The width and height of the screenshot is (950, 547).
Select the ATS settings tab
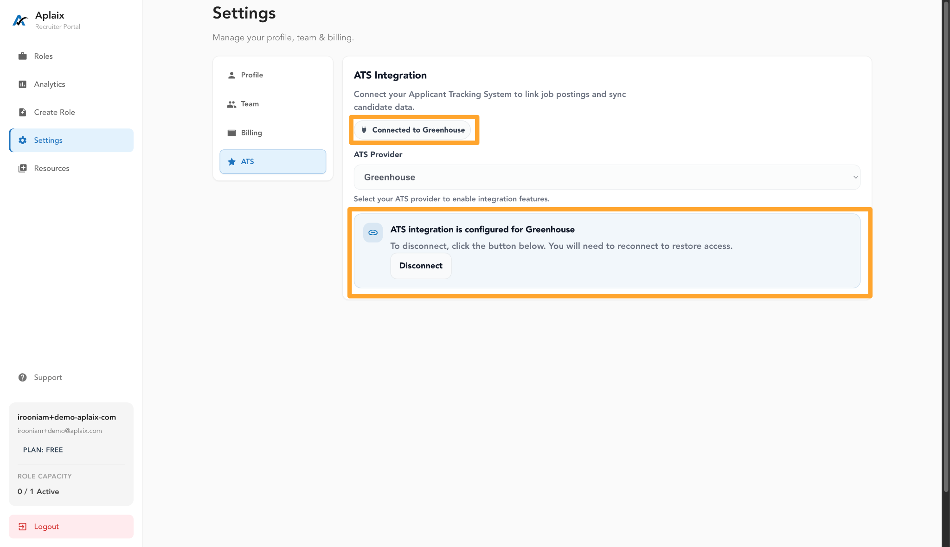point(273,161)
